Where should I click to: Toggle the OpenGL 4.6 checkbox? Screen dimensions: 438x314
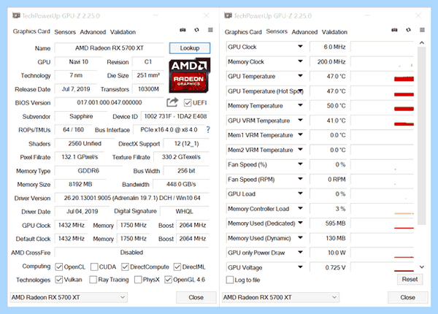click(x=168, y=280)
